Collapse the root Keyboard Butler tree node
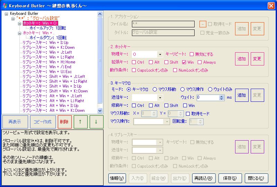Image resolution: width=277 pixels, height=187 pixels. tap(7, 14)
